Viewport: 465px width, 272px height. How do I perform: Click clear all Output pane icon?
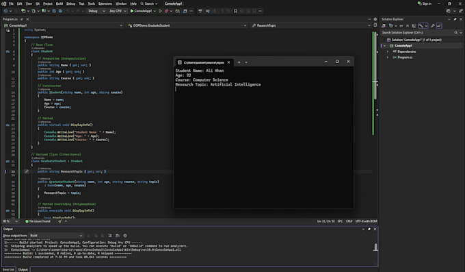110,236
